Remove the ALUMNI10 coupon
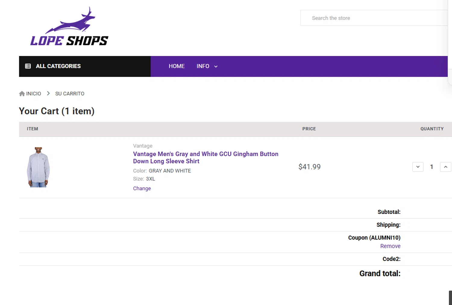The width and height of the screenshot is (452, 305). point(390,246)
